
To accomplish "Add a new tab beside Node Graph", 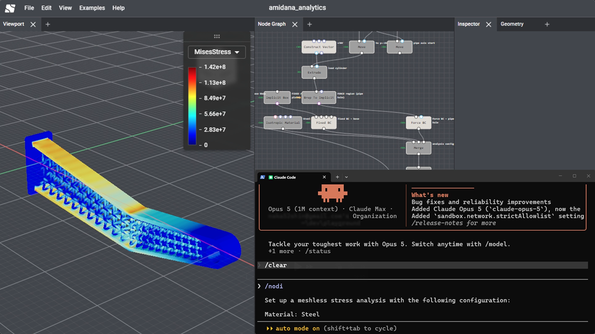I will [309, 24].
